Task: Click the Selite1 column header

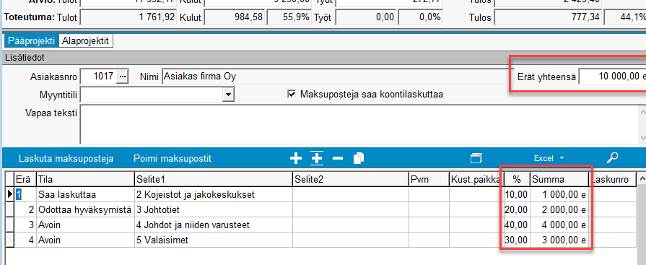Action: point(214,179)
